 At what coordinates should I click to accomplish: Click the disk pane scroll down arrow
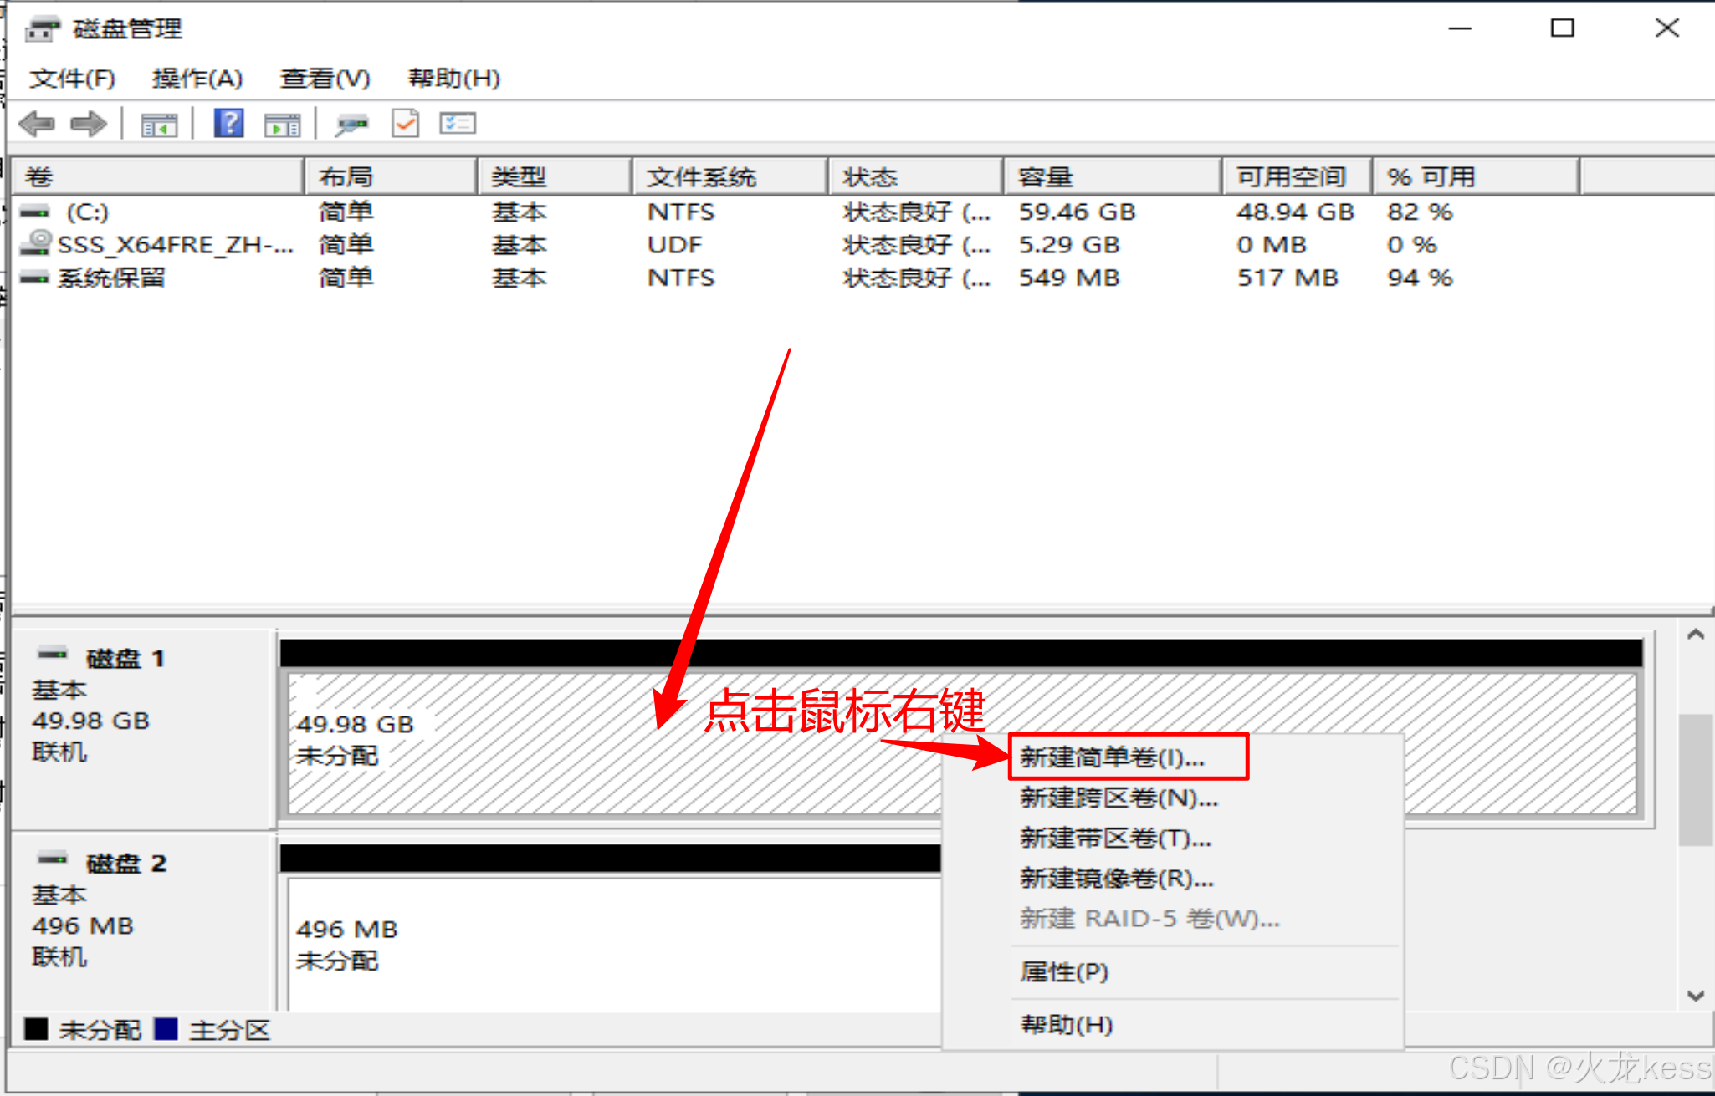(x=1695, y=995)
